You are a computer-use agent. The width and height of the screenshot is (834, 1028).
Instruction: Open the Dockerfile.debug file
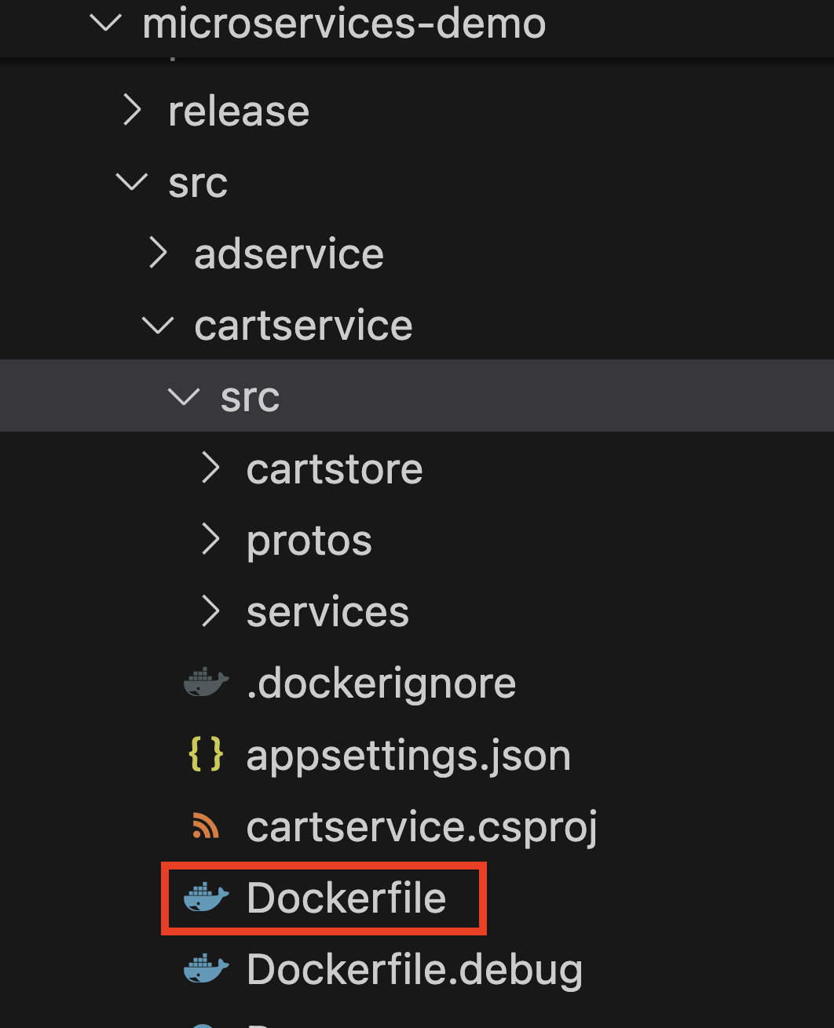coord(414,969)
